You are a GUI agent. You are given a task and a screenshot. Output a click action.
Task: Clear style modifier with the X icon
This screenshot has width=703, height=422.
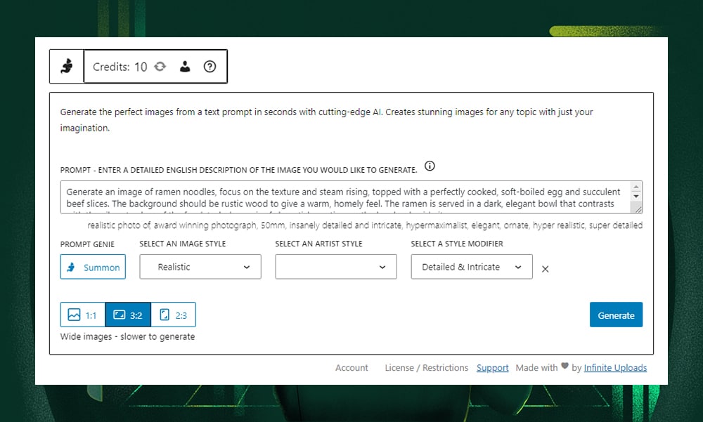click(x=546, y=268)
